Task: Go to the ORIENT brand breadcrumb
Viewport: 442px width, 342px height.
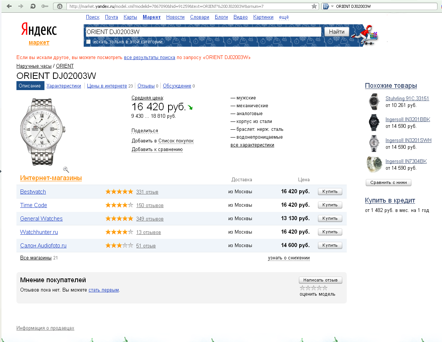Action: click(65, 66)
